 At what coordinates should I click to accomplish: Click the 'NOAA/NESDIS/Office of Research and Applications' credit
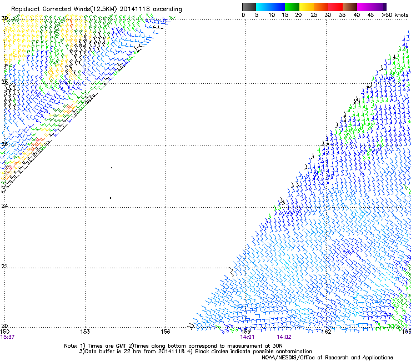point(327,358)
